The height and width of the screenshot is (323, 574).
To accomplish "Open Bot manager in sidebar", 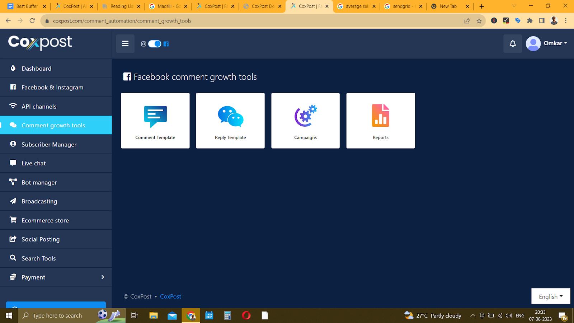I will 56,182.
